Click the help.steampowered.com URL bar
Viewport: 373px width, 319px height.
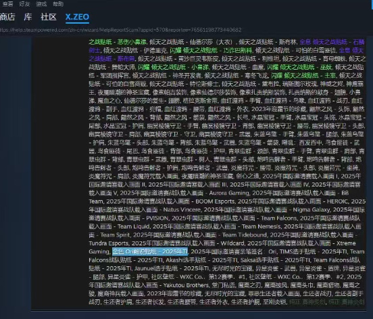(x=120, y=30)
